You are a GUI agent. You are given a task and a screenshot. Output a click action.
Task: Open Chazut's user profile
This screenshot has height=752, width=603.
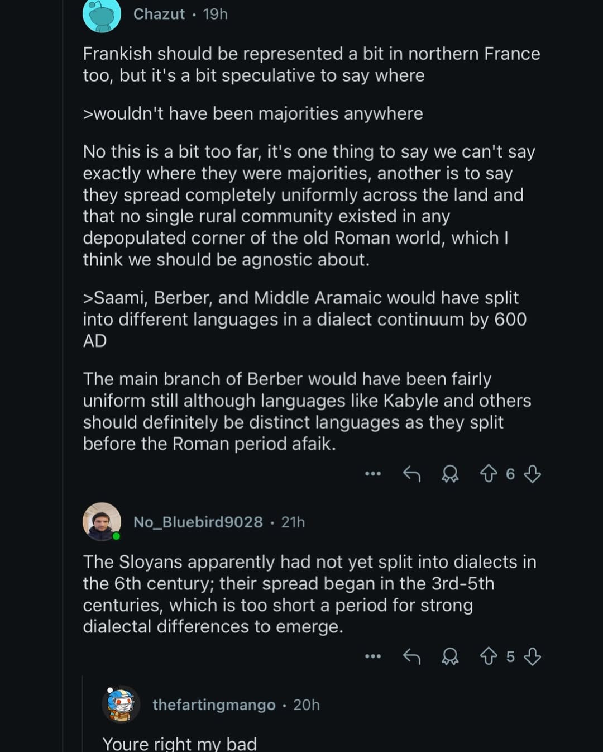coord(159,14)
